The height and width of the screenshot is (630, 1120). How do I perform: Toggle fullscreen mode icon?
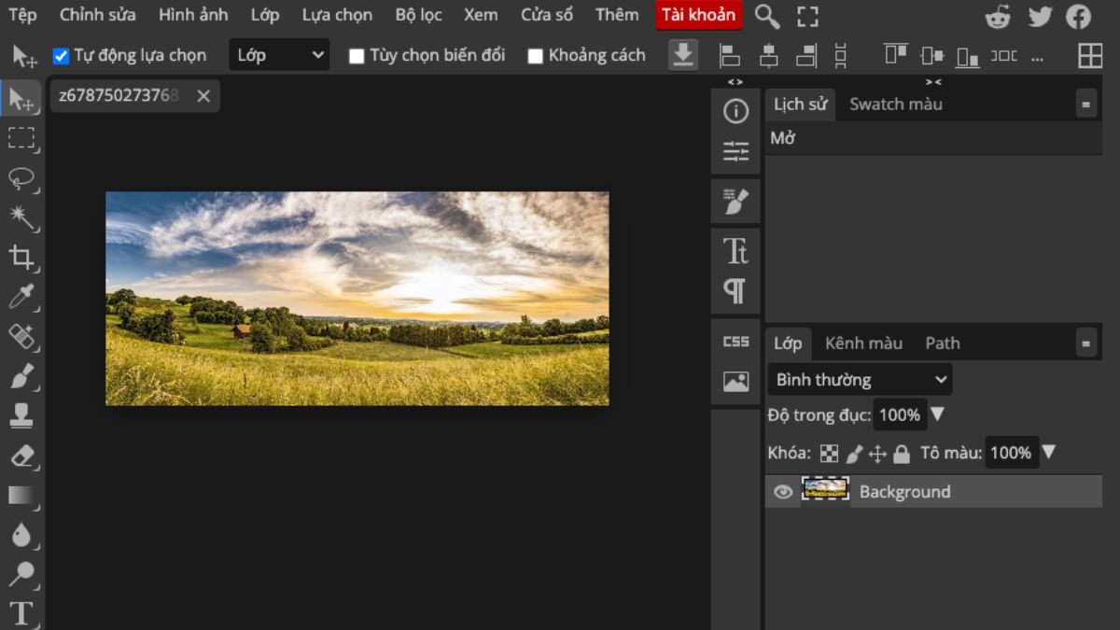coord(808,16)
